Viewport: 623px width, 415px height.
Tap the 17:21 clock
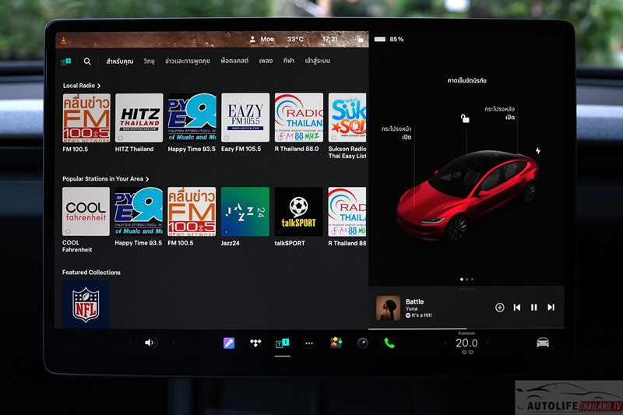click(329, 39)
